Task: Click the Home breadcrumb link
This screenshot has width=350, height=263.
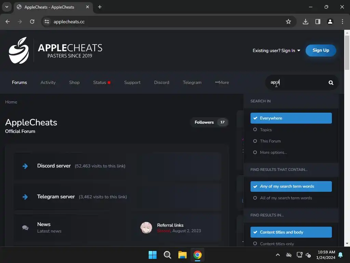Action: point(11,102)
